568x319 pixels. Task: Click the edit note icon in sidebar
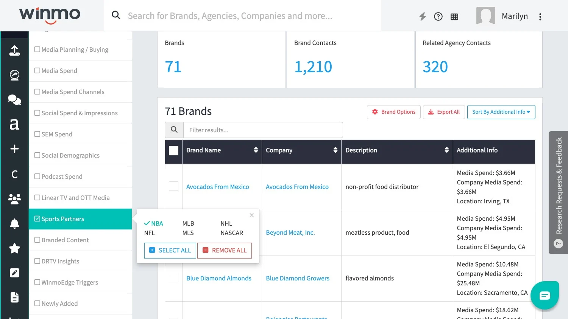(x=14, y=273)
